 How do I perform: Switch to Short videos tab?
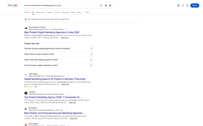tap(41, 12)
